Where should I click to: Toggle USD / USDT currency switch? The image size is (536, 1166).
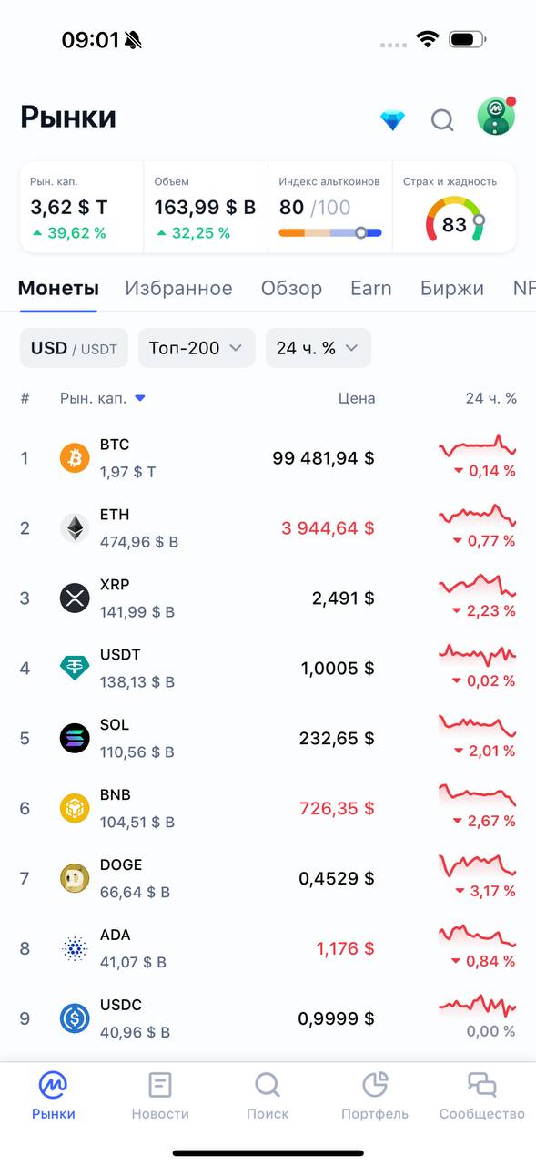point(75,348)
